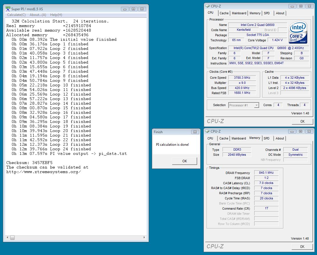
Task: Minimize the top CPU-Z window
Action: (292, 6)
